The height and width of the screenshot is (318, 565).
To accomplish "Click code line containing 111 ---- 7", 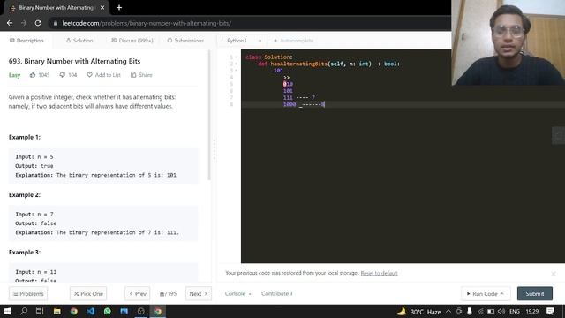I will pyautogui.click(x=299, y=98).
